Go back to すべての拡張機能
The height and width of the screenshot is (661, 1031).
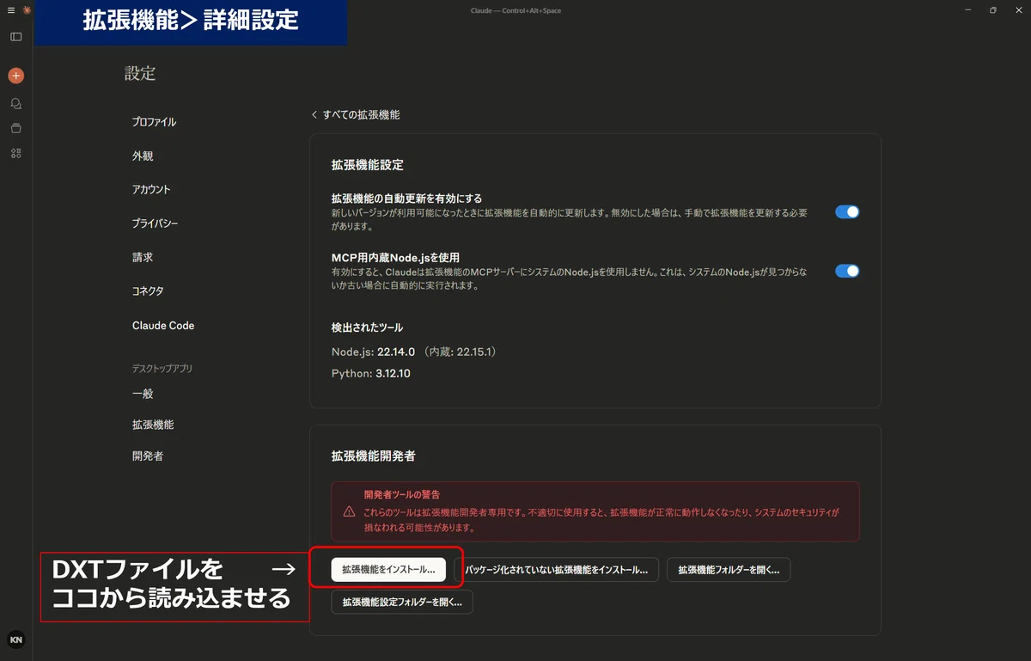click(x=355, y=114)
